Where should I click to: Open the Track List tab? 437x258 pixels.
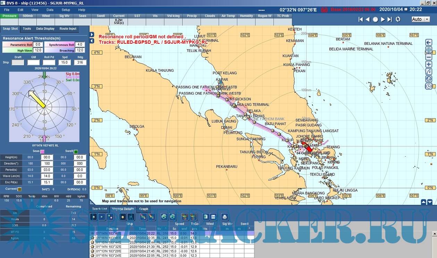point(100,209)
